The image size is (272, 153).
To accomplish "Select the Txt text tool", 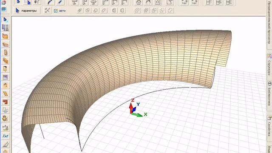I will pos(5,136).
